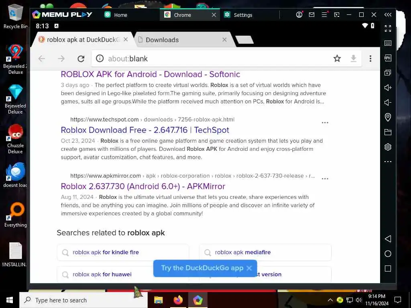Viewport: 411px width, 308px height.
Task: Click the taskbar volume speaker icon
Action: [358, 300]
